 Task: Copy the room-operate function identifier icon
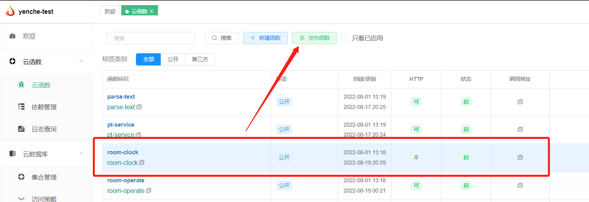point(149,191)
